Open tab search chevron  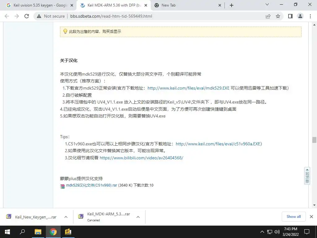tap(267, 4)
